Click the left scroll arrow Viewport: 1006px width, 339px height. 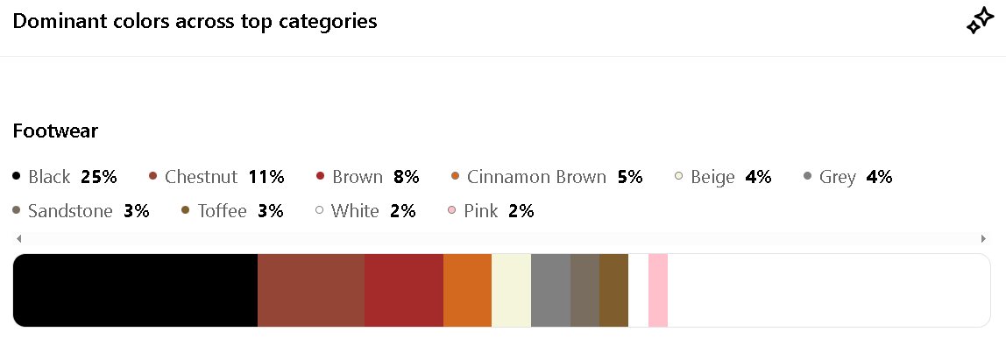pyautogui.click(x=18, y=239)
